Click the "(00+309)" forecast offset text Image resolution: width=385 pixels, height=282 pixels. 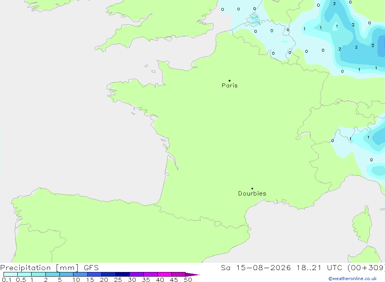pyautogui.click(x=366, y=267)
